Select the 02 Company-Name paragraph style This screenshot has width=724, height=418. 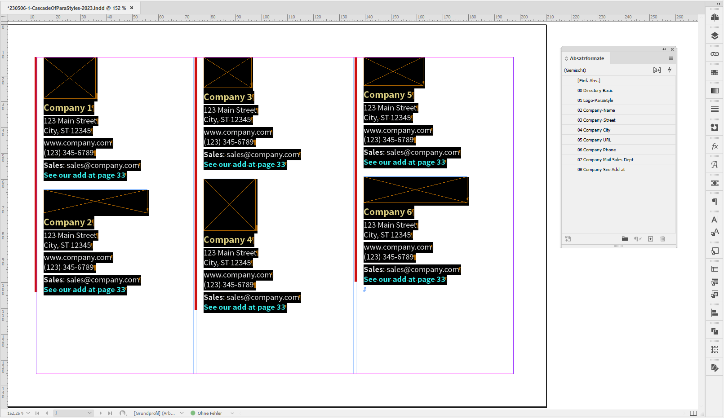click(x=596, y=110)
